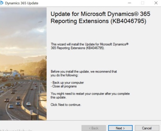
Task: Click the '365 Reporting Extensions (KB4046795).' body line
Action: [x=78, y=48]
